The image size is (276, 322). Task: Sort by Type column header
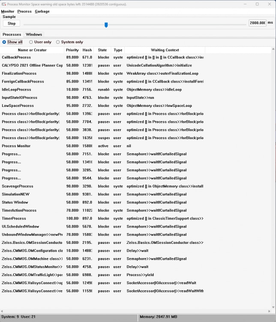tap(118, 50)
